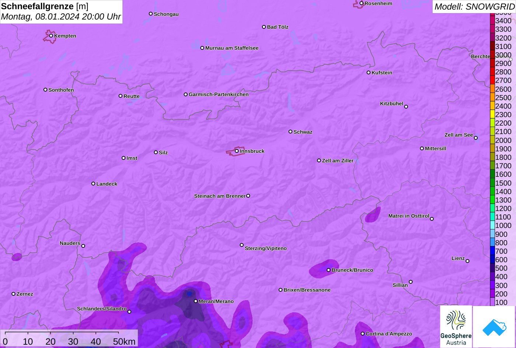
Task: Click the blue 700 legend swatch
Action: click(492, 251)
